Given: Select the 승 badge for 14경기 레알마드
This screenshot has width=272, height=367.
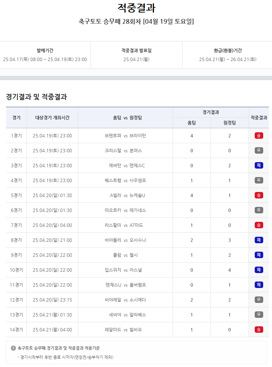Looking at the screenshot, I should pyautogui.click(x=259, y=330).
